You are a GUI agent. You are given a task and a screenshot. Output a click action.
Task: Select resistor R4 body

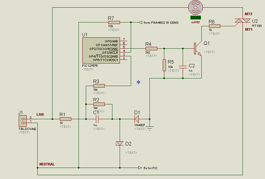tap(151, 49)
